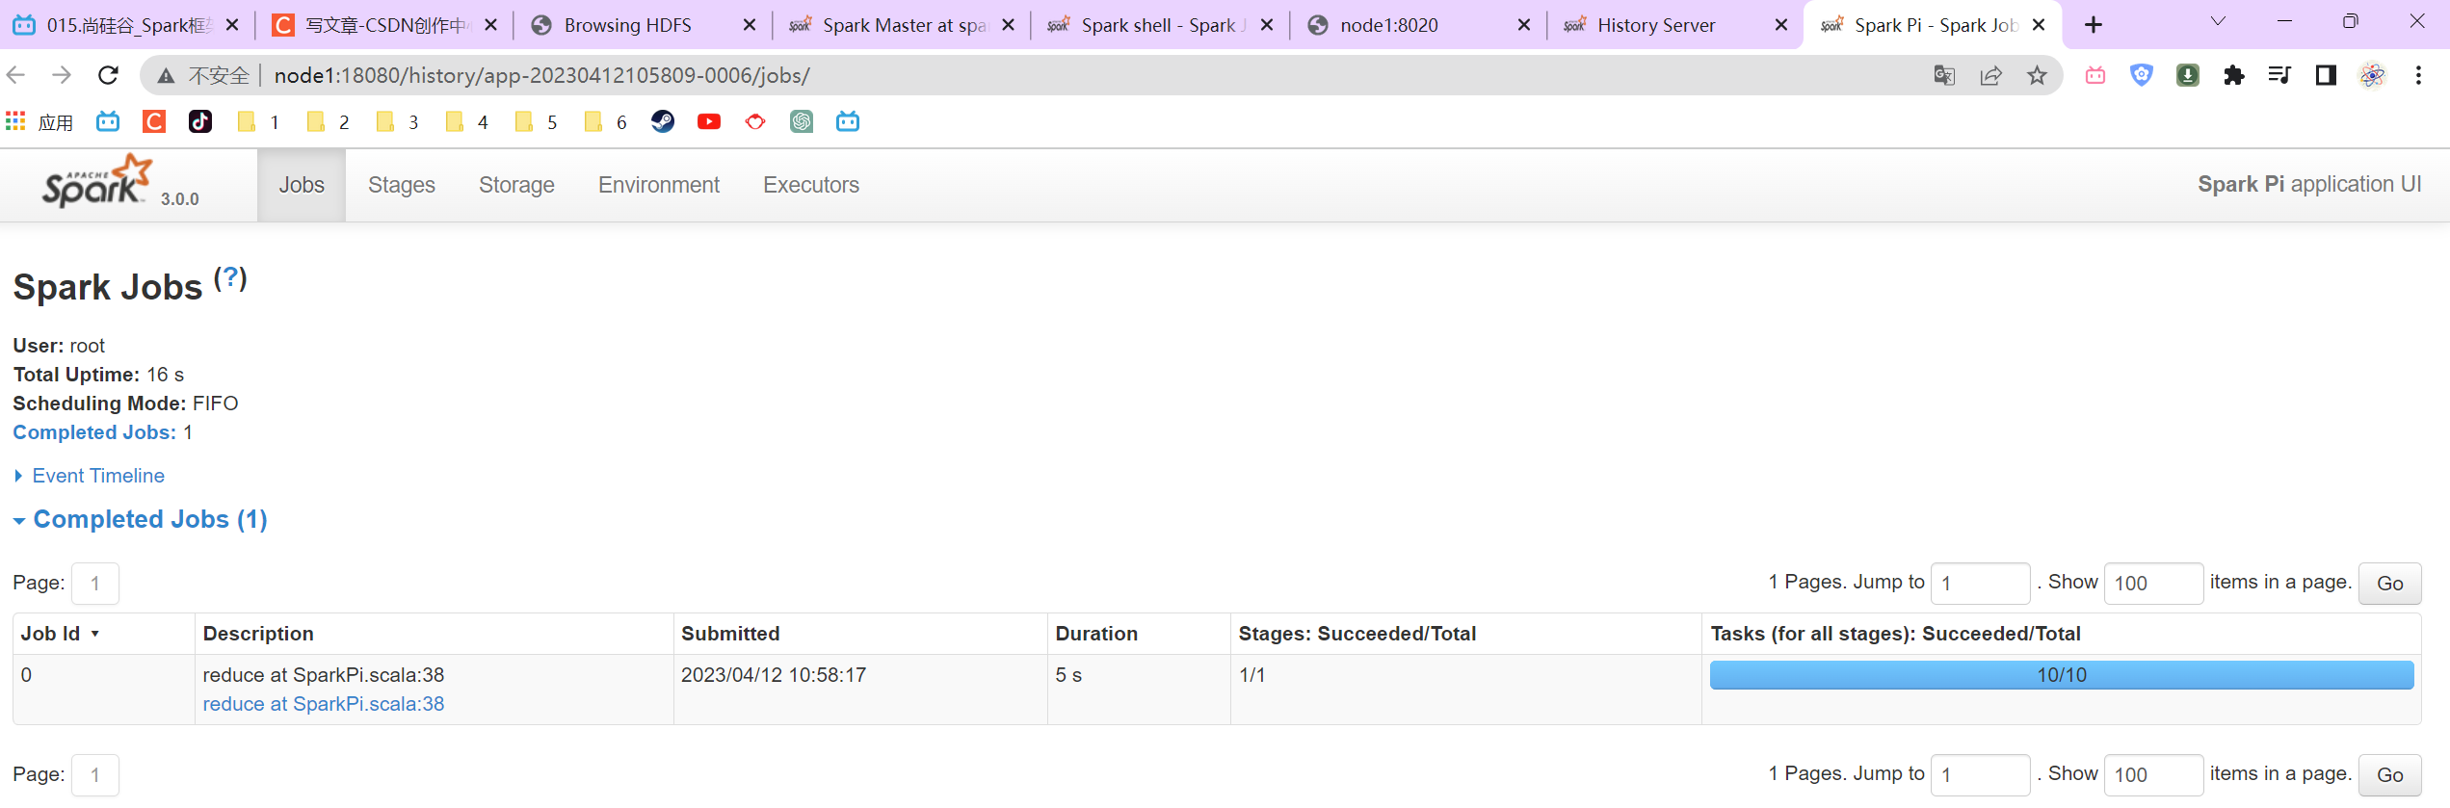Bookmark this page with the star icon
This screenshot has width=2450, height=808.
coord(2037,75)
